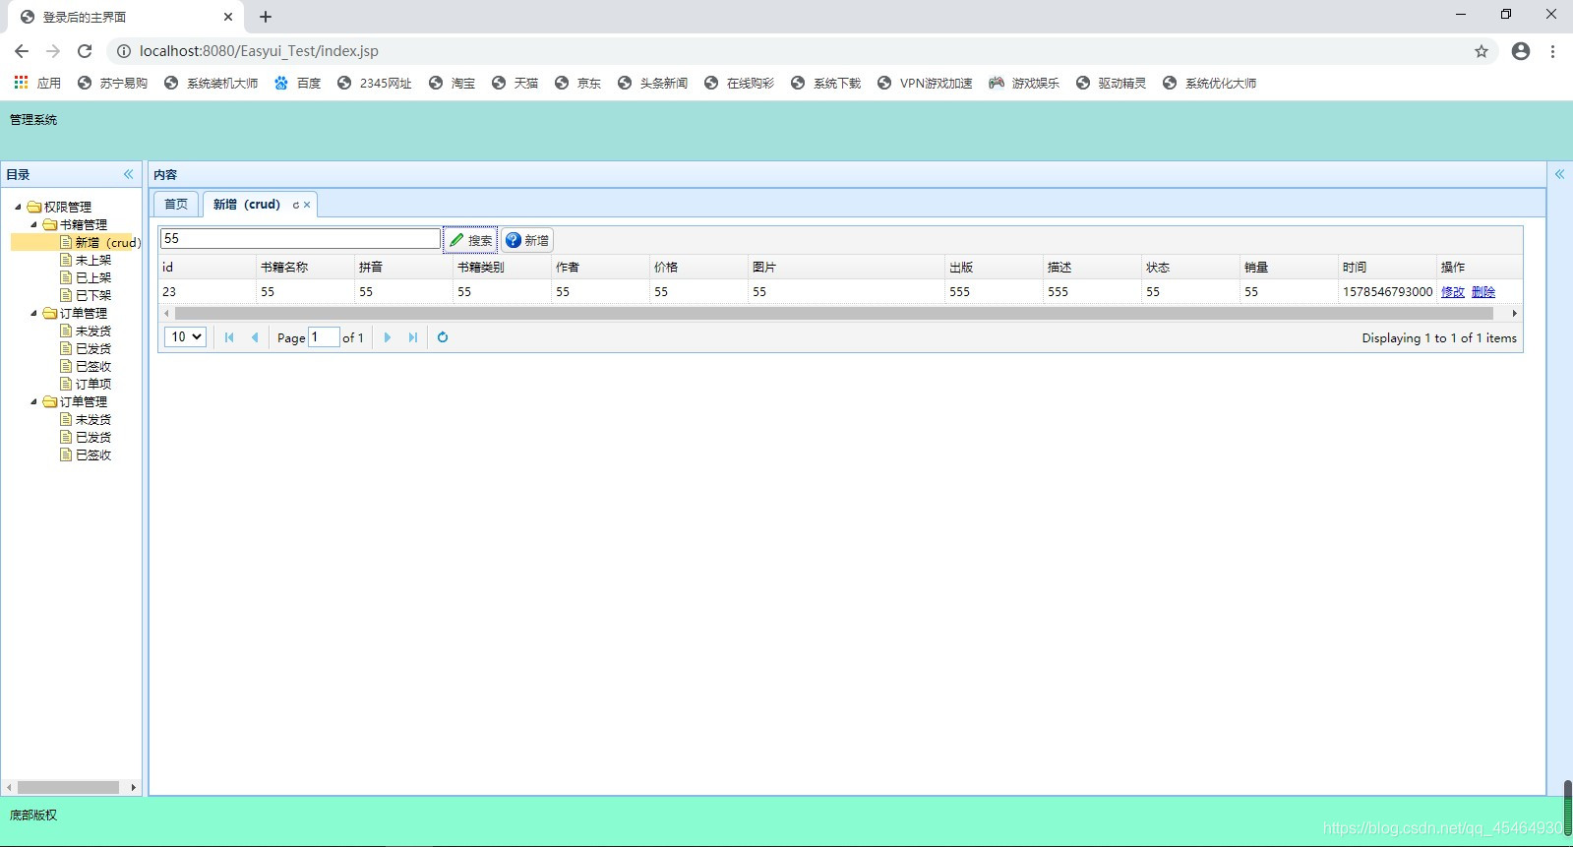Select the 登录后的主界面 browser tab

point(126,17)
